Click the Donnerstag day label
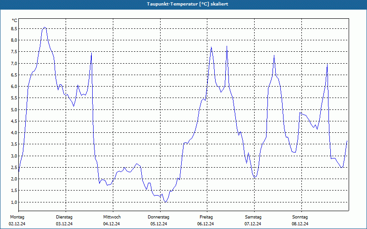The height and width of the screenshot is (229, 367). (158, 217)
